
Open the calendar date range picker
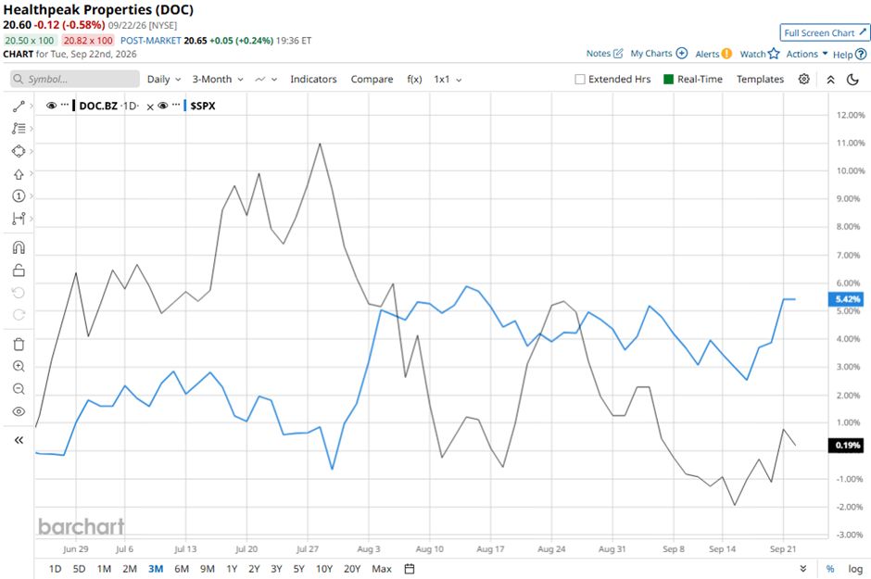tap(410, 569)
